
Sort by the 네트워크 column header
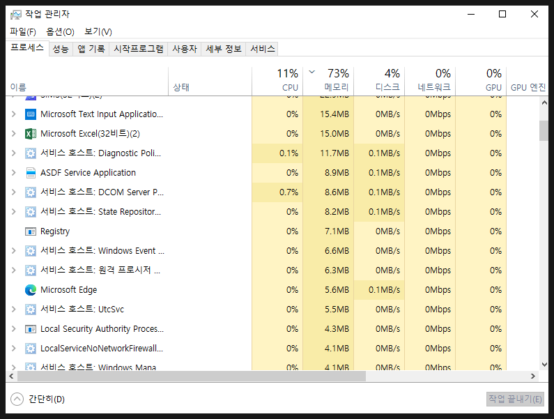(x=430, y=82)
